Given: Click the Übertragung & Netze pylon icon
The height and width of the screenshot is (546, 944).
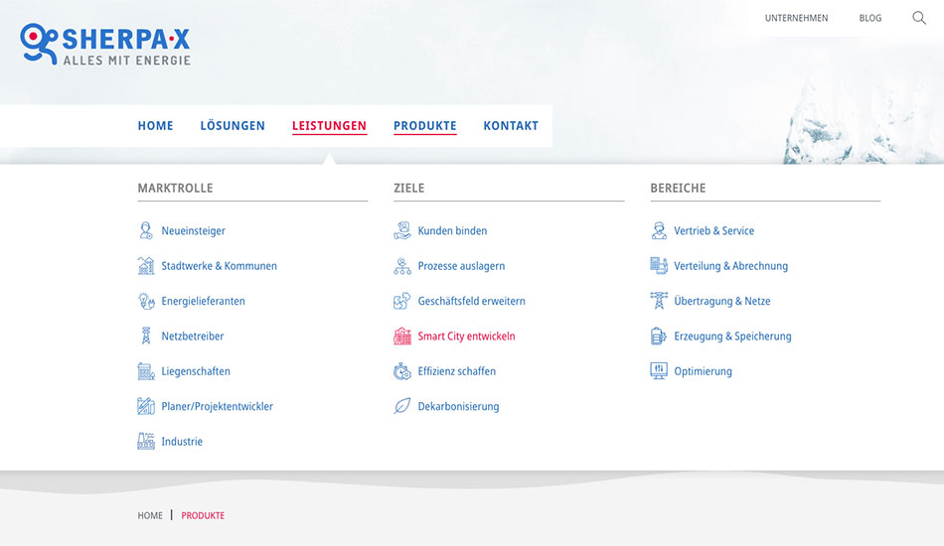Looking at the screenshot, I should [x=659, y=301].
